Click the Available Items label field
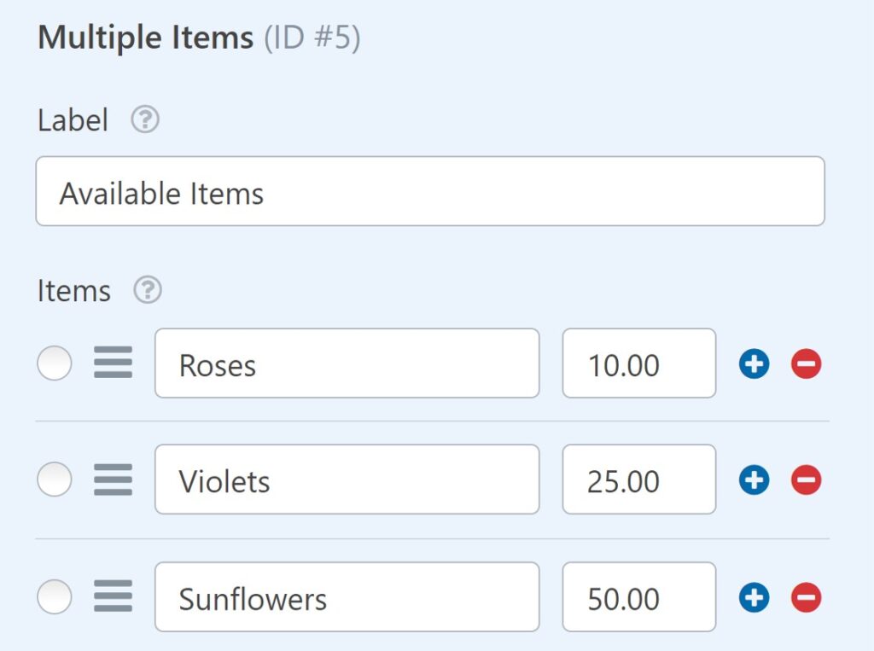The width and height of the screenshot is (874, 651). pyautogui.click(x=429, y=191)
